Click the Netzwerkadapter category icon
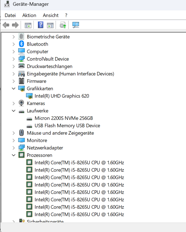Viewport: 186px width, 232px height. click(21, 148)
